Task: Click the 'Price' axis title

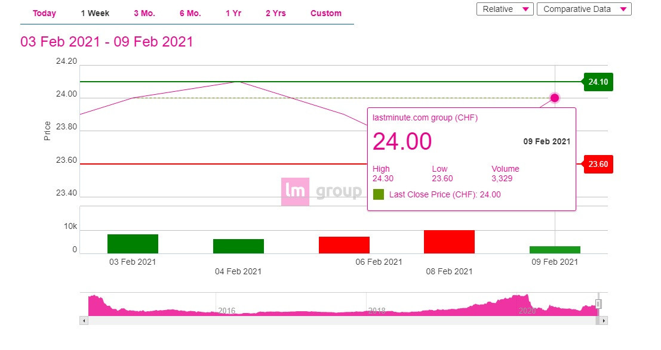Action: click(47, 131)
